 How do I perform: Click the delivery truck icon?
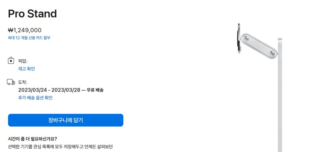[11, 82]
